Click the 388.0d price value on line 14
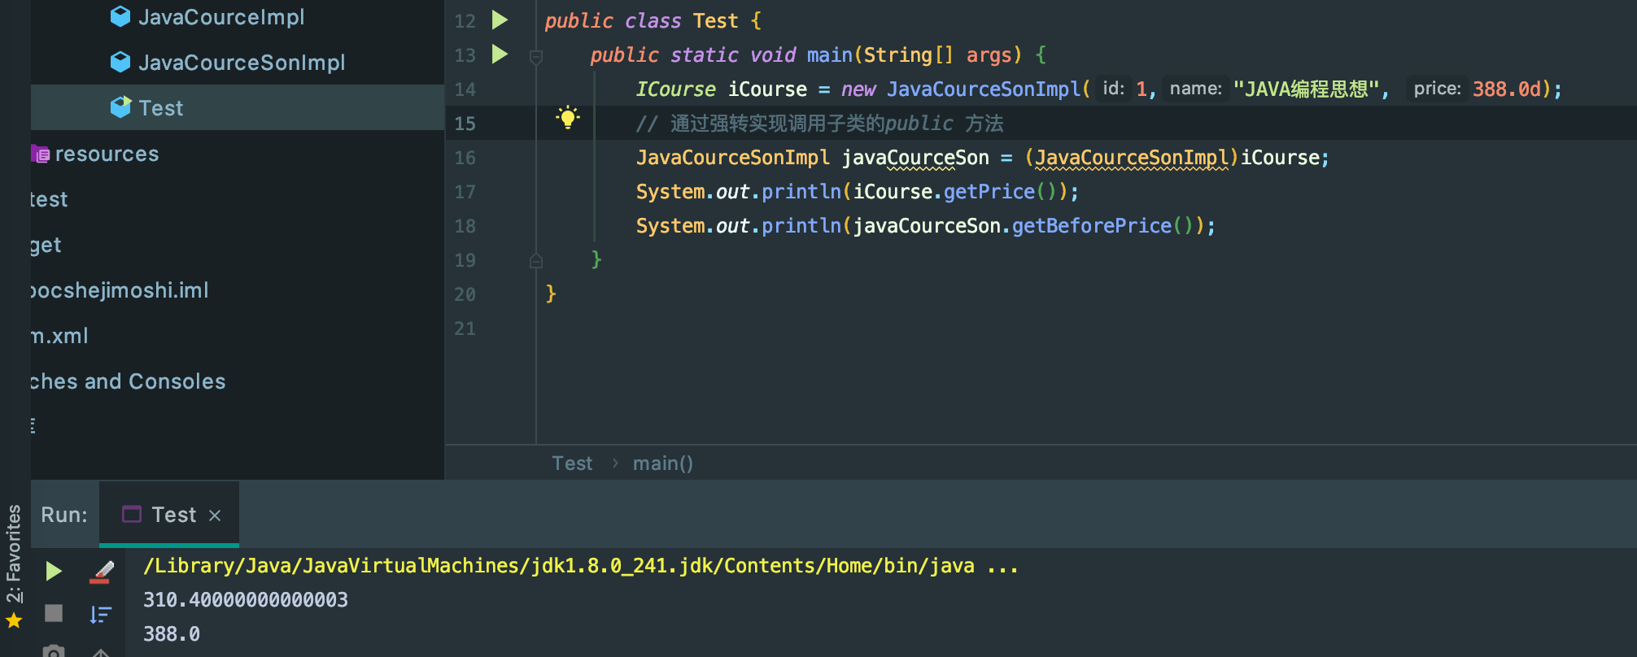1637x657 pixels. (1507, 89)
